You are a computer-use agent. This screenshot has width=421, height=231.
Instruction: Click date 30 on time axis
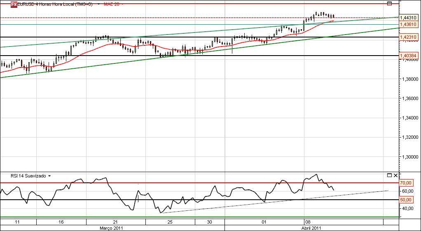tap(210, 222)
